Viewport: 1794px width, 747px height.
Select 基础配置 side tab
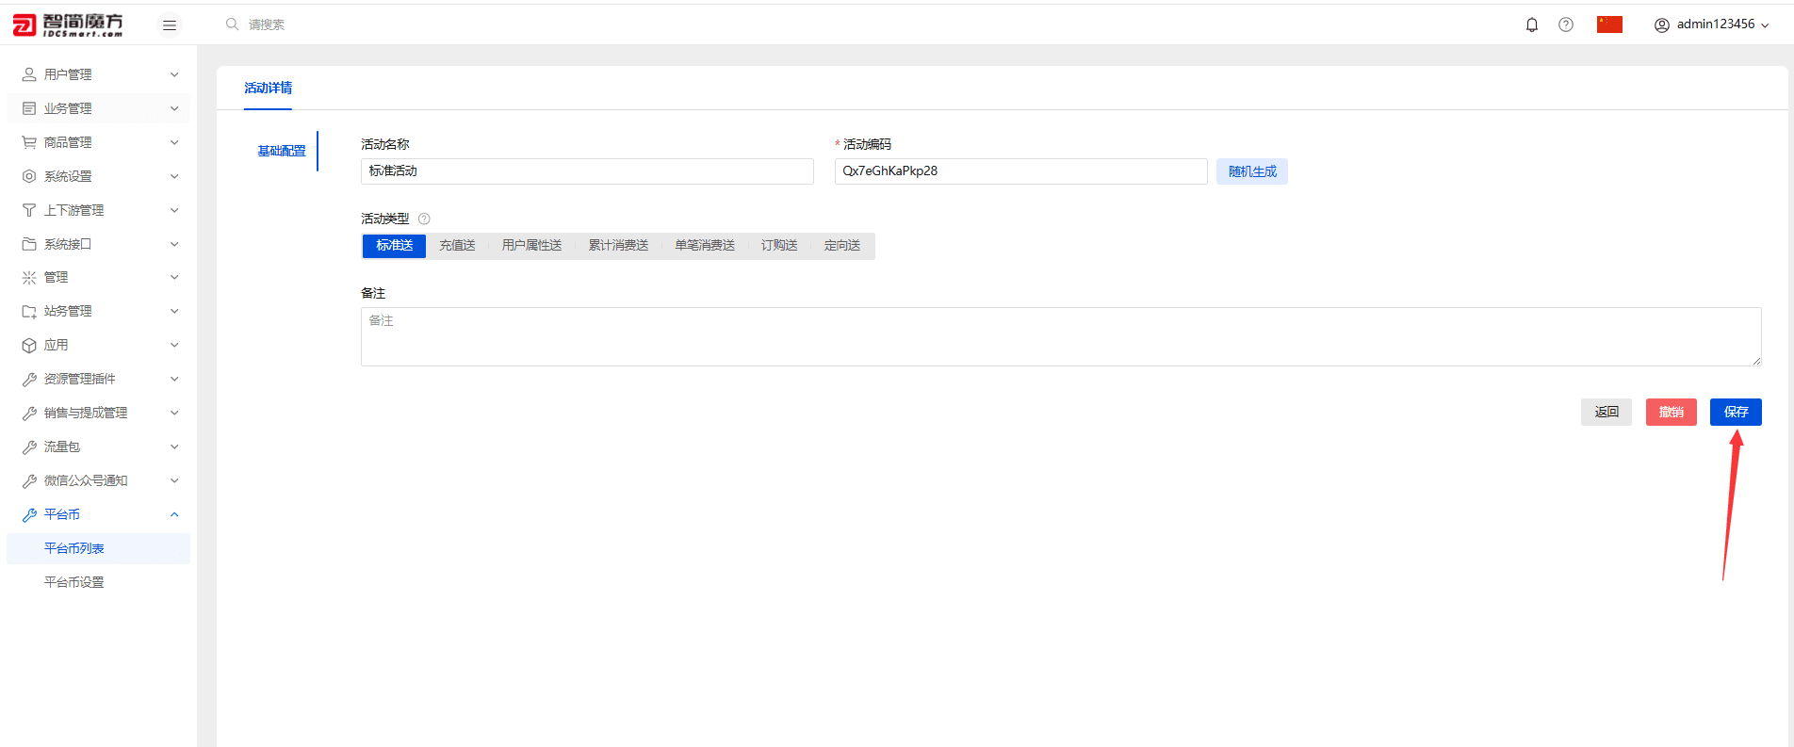282,151
